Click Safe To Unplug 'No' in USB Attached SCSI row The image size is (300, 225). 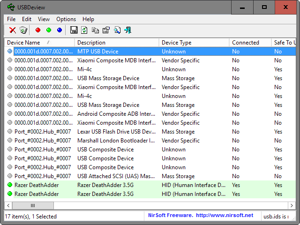[x=278, y=176]
